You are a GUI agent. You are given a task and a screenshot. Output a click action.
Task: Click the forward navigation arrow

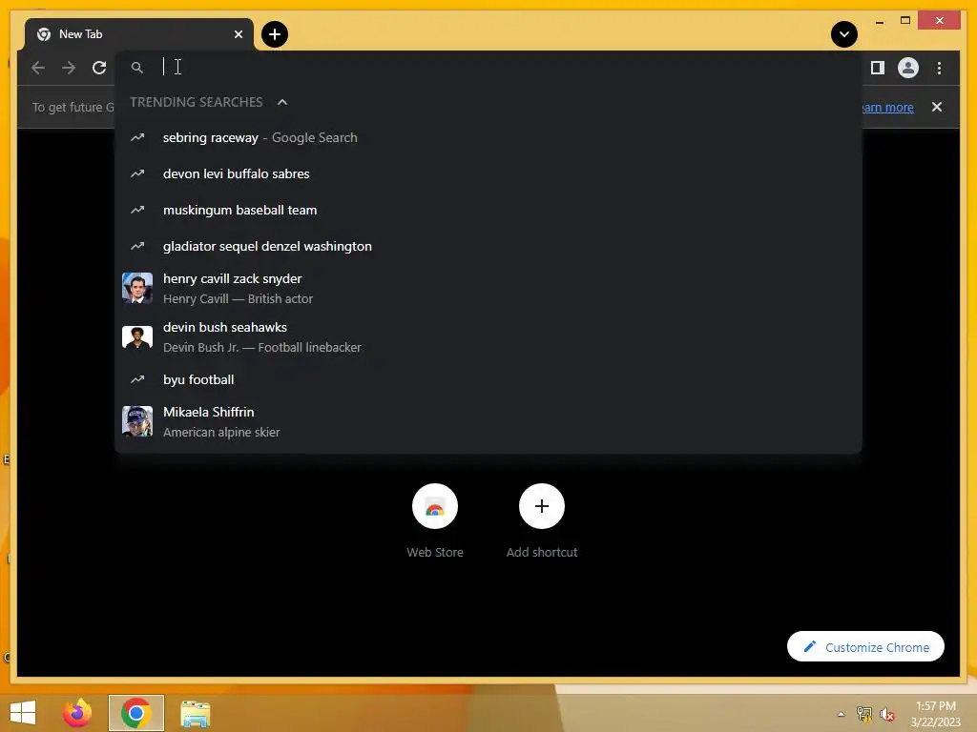(x=69, y=68)
